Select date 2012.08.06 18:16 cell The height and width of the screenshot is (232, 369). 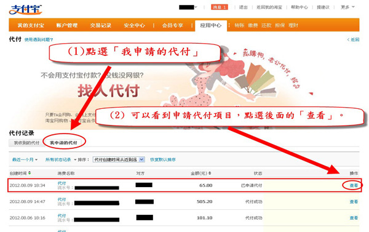(27, 218)
